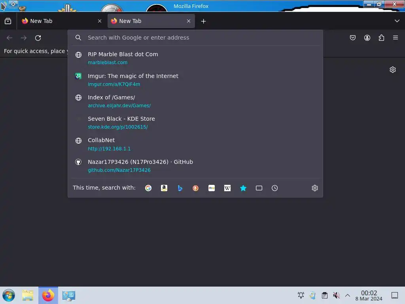Open the notifications bell in tray
This screenshot has width=405, height=304.
[x=301, y=295]
